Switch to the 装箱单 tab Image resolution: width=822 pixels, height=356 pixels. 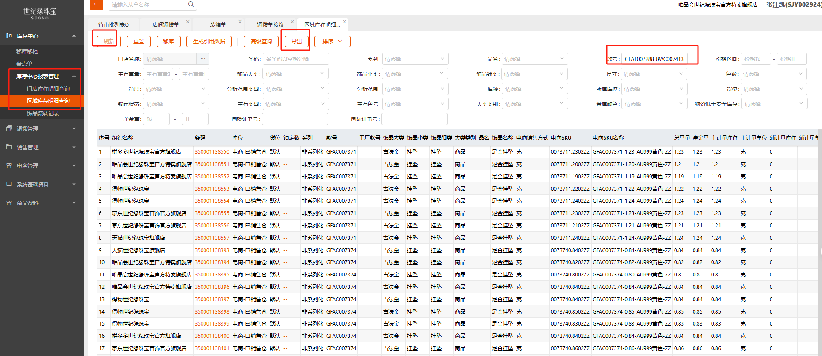point(218,25)
